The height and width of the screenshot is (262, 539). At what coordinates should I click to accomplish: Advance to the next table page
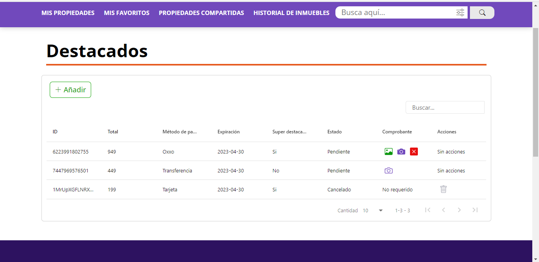click(459, 210)
